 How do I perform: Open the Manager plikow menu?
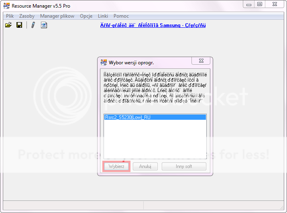click(57, 16)
